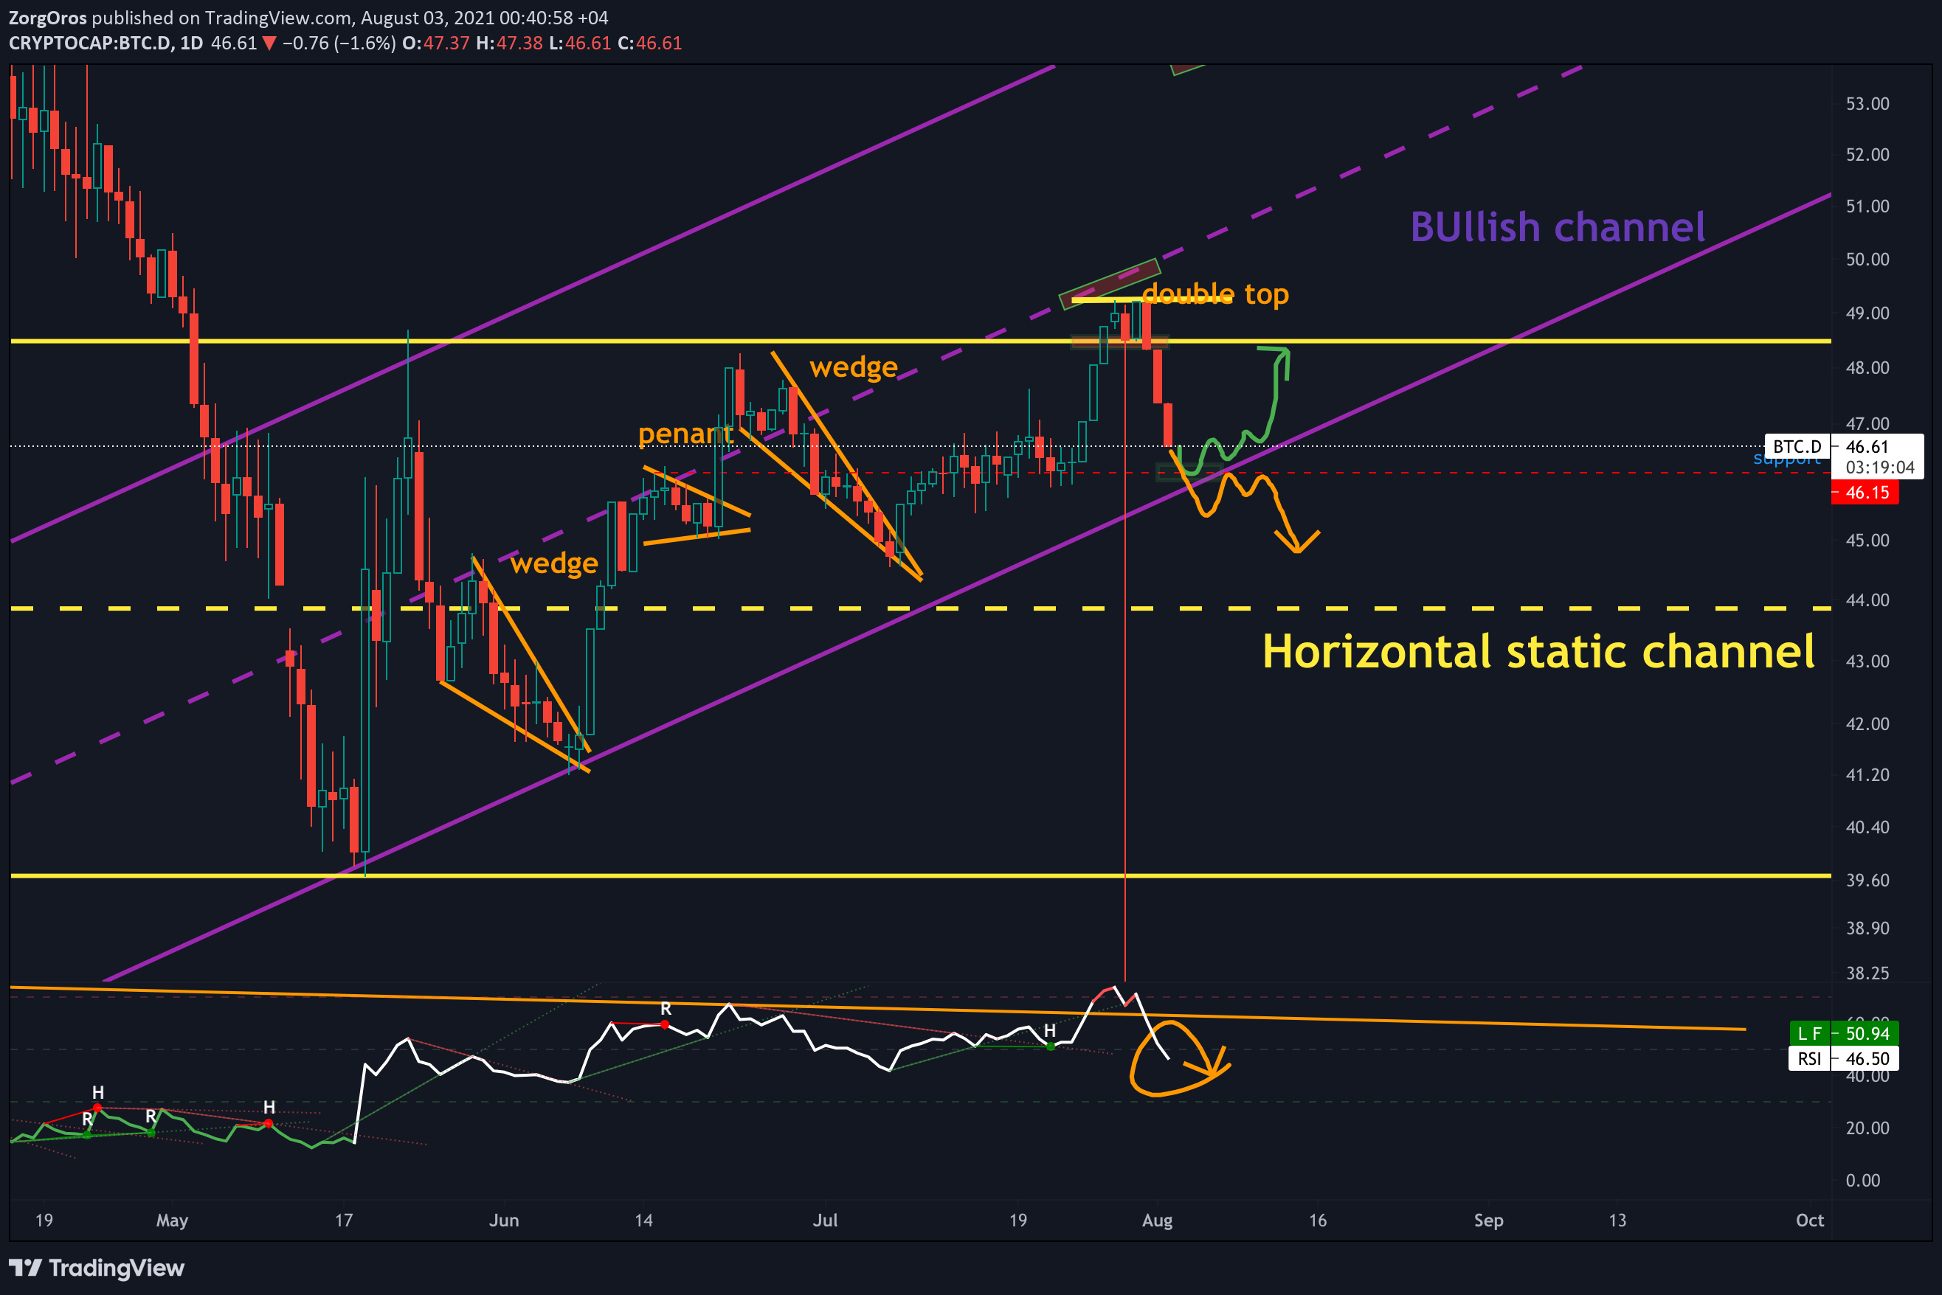Click the C:46.61 close value
This screenshot has width=1942, height=1295.
click(650, 43)
